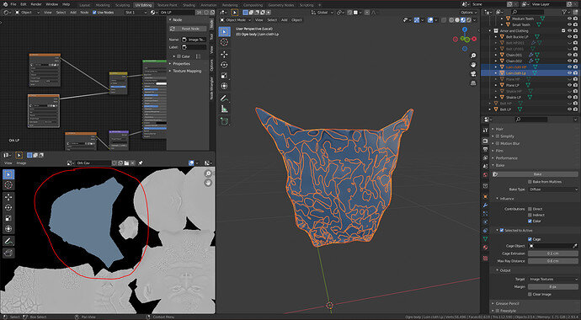This screenshot has height=320, width=581.
Task: Toggle Use Nodes checkbox
Action: tap(94, 13)
